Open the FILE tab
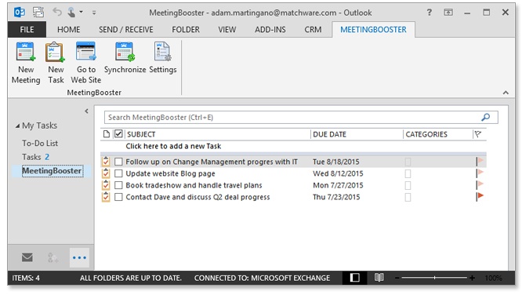Viewport: 522px width, 295px height. [x=27, y=29]
